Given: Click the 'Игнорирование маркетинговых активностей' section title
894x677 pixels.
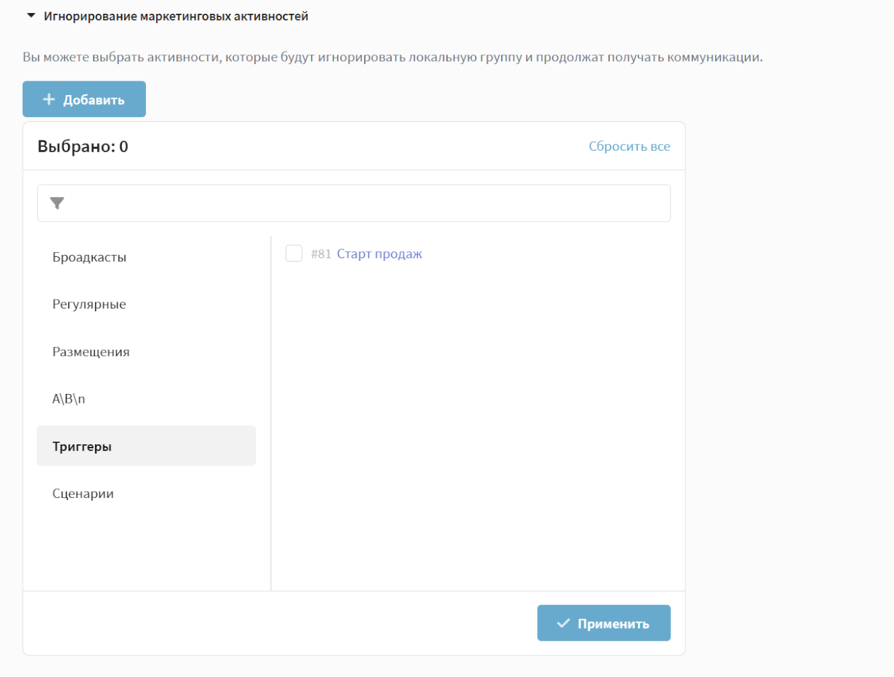Looking at the screenshot, I should pyautogui.click(x=175, y=17).
